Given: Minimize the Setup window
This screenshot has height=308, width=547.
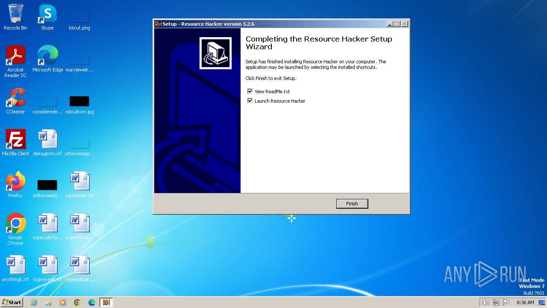Looking at the screenshot, I should (x=390, y=24).
